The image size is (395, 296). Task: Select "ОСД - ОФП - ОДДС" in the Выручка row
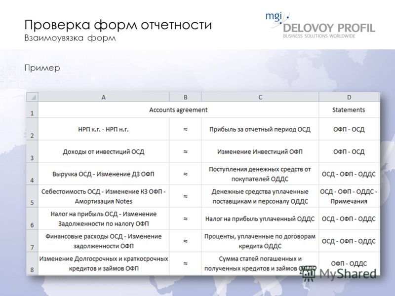[x=349, y=174]
